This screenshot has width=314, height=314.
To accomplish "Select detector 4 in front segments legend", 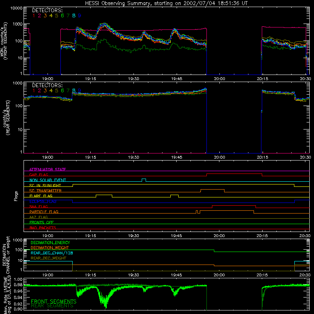I will click(51, 16).
